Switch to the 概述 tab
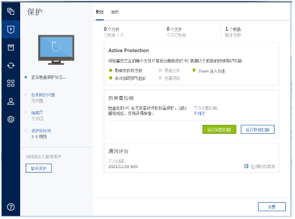 [x=100, y=12]
